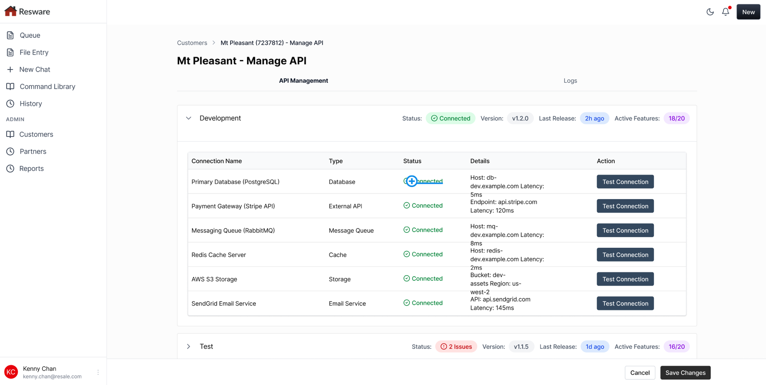Click Save Changes button
This screenshot has width=766, height=385.
coord(685,373)
